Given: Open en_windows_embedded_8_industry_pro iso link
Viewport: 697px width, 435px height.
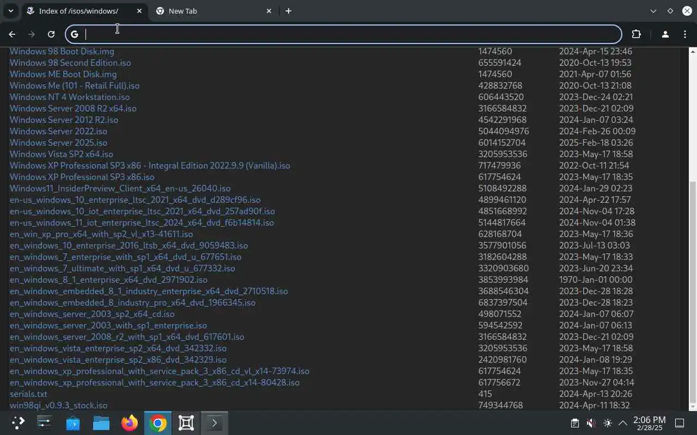Looking at the screenshot, I should point(132,302).
